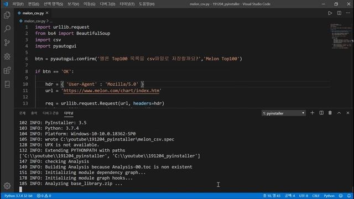
Task: Select Python 3.7.4 32-bit interpreter status
Action: [x=18, y=196]
